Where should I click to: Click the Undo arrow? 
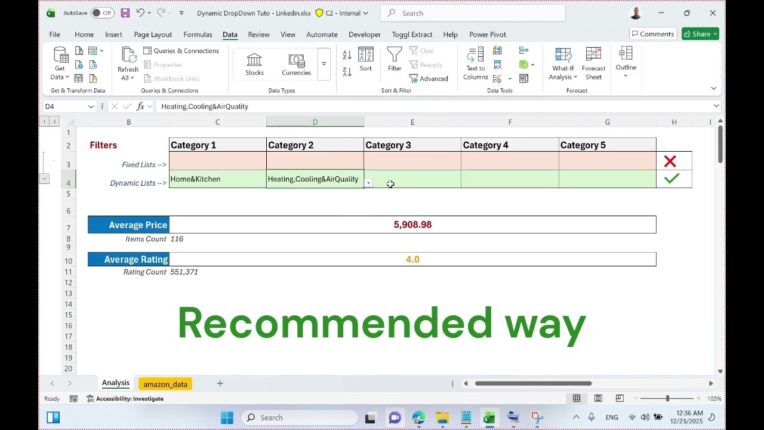coord(140,13)
